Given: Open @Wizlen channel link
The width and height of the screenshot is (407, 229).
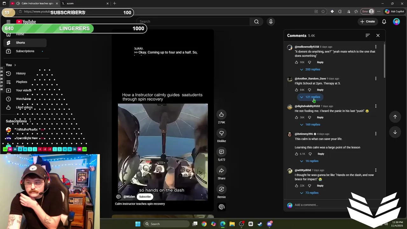Looking at the screenshot, I should point(129,197).
